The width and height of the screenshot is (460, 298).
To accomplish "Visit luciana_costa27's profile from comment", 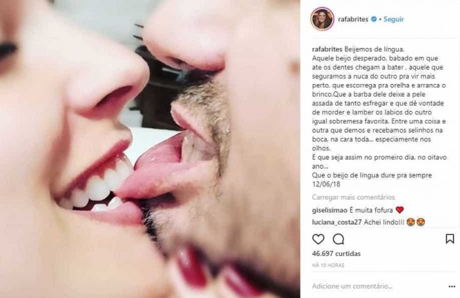I will point(336,222).
